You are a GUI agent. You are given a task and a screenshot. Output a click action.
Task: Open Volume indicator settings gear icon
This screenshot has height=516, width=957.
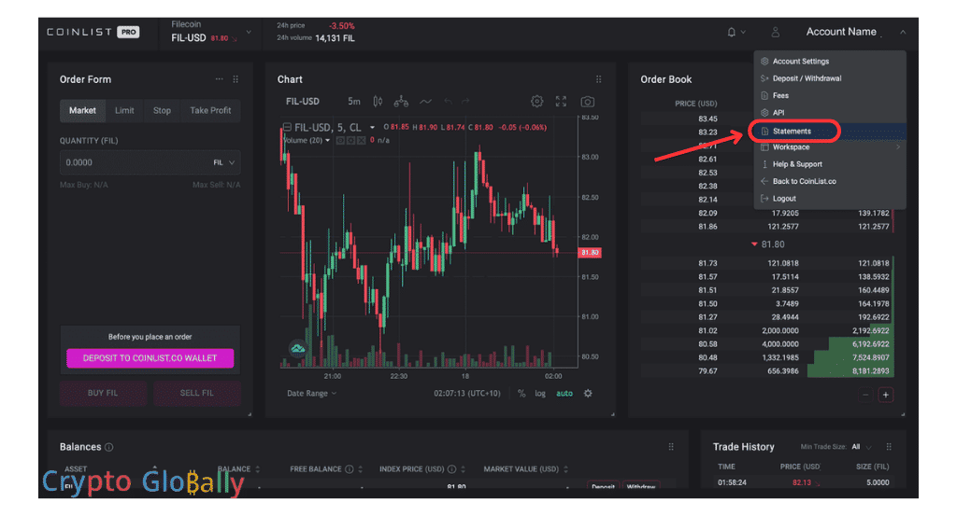tap(351, 141)
